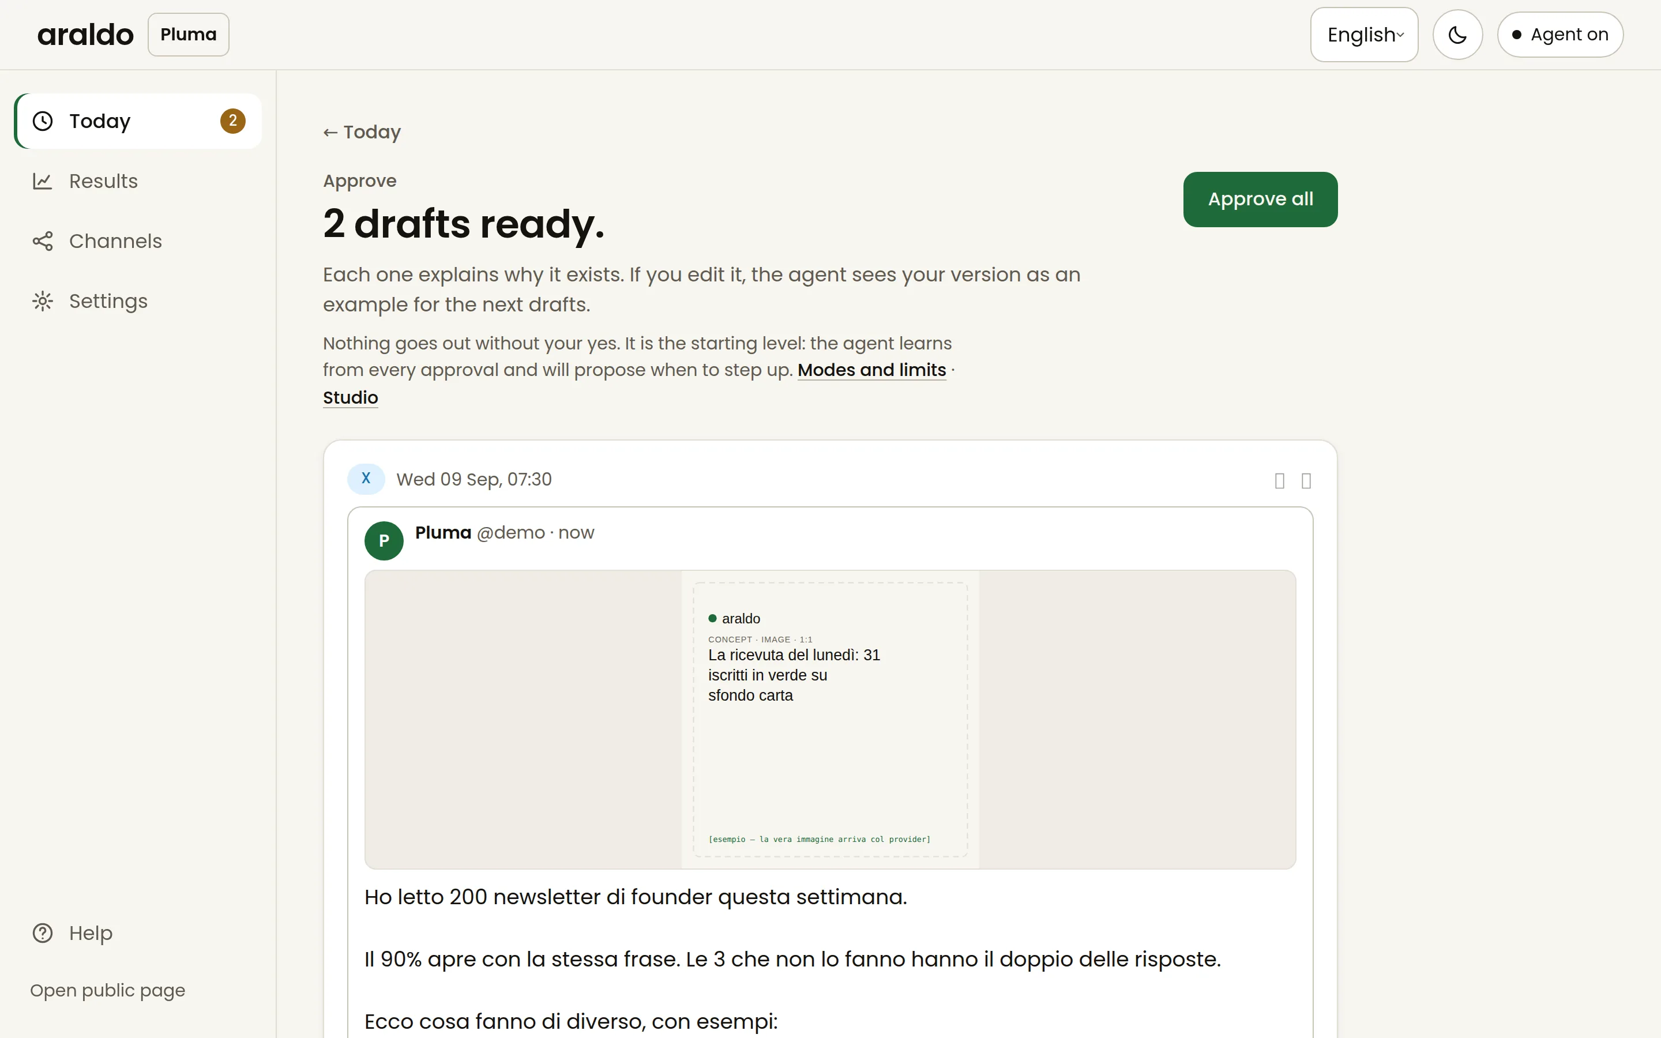Image resolution: width=1661 pixels, height=1038 pixels.
Task: Open the Results section
Action: tap(138, 181)
